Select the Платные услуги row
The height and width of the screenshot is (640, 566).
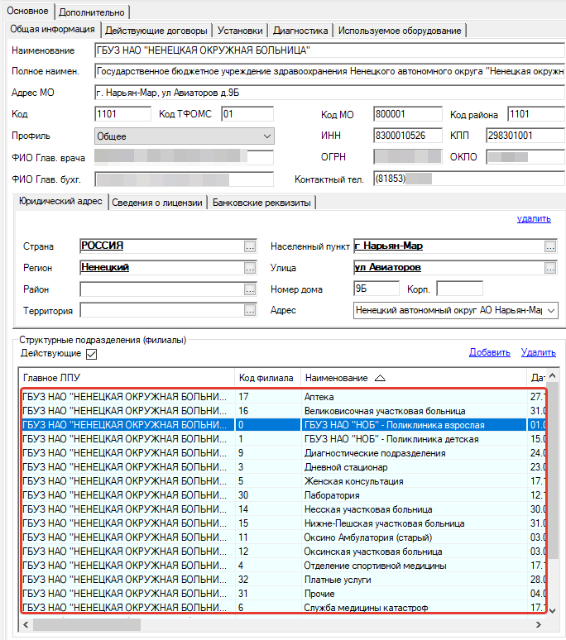(283, 580)
